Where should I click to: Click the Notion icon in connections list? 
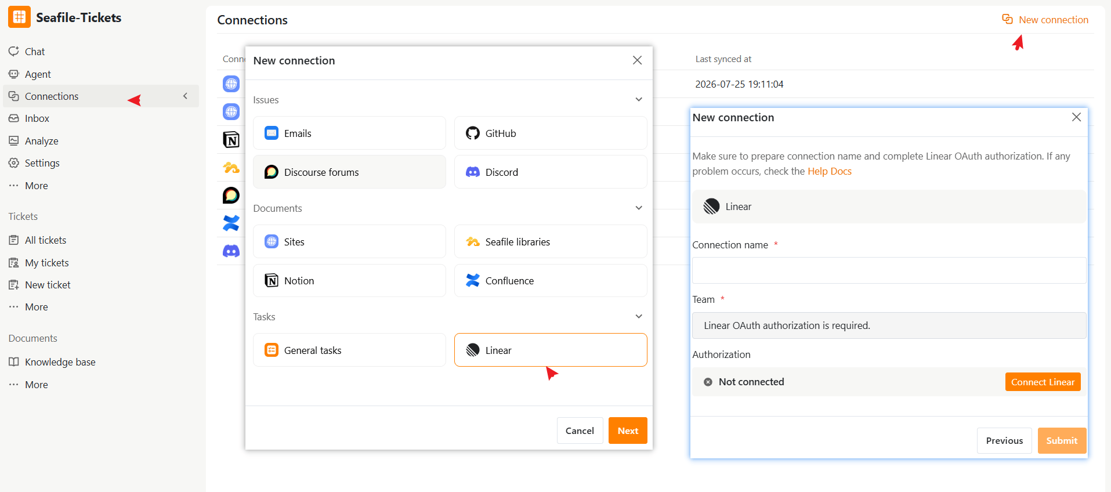[231, 139]
